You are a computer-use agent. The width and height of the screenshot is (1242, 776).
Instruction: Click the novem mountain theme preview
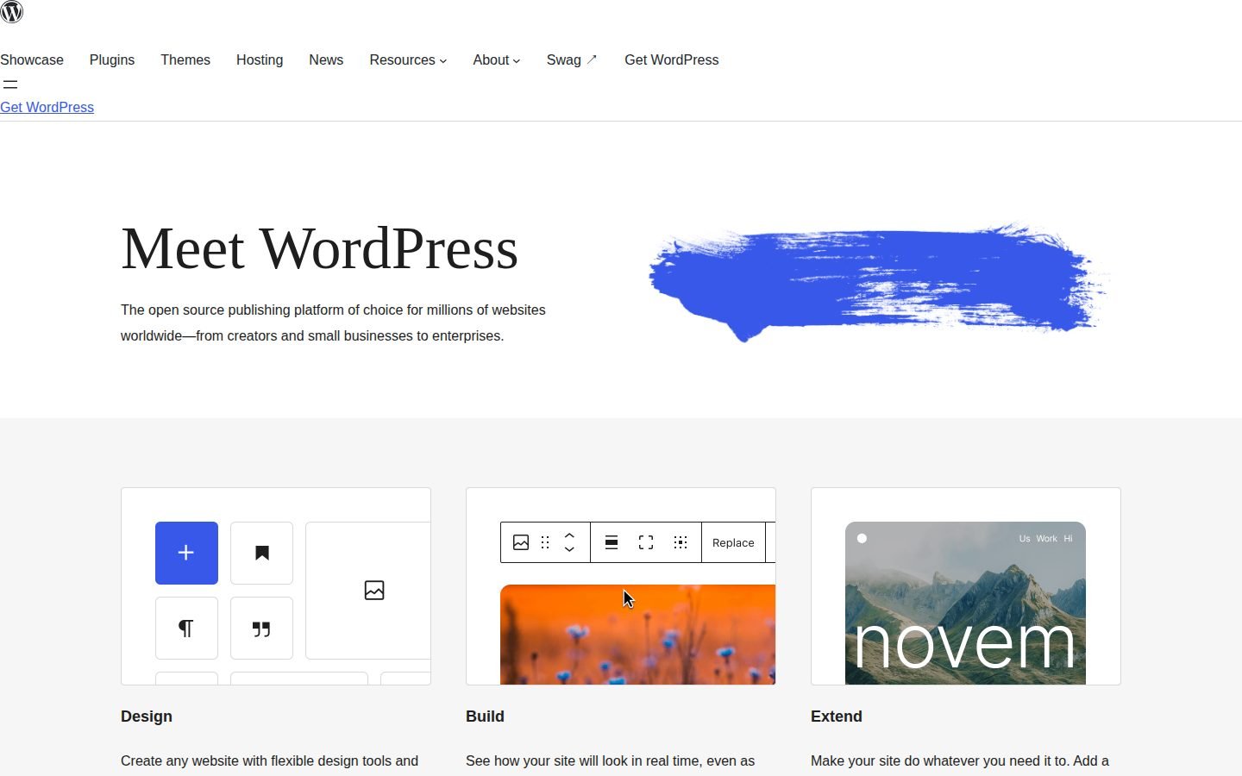coord(965,603)
